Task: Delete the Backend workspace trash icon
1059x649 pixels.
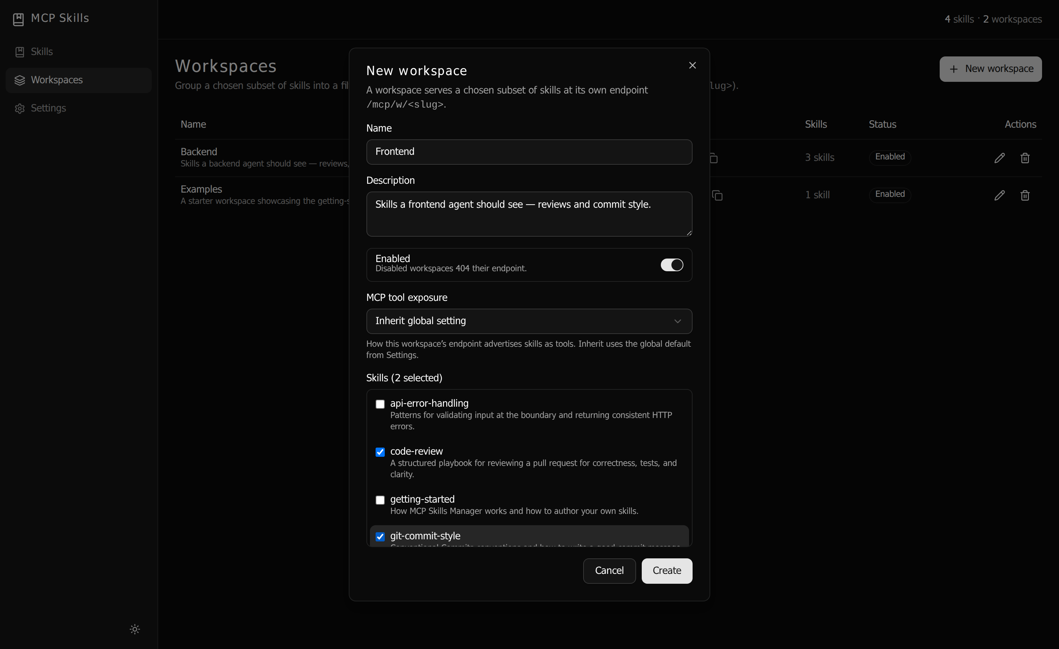Action: pos(1025,158)
